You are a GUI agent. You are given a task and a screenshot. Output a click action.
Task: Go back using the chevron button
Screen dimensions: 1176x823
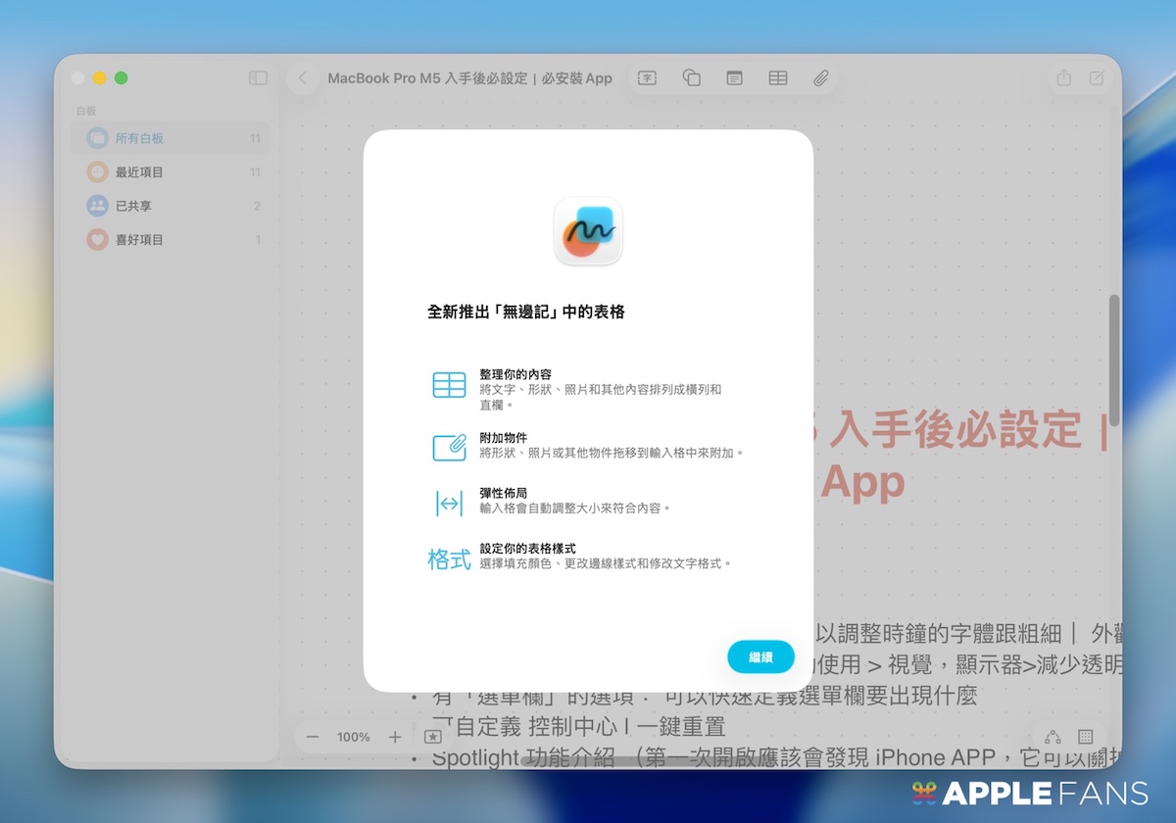click(303, 78)
